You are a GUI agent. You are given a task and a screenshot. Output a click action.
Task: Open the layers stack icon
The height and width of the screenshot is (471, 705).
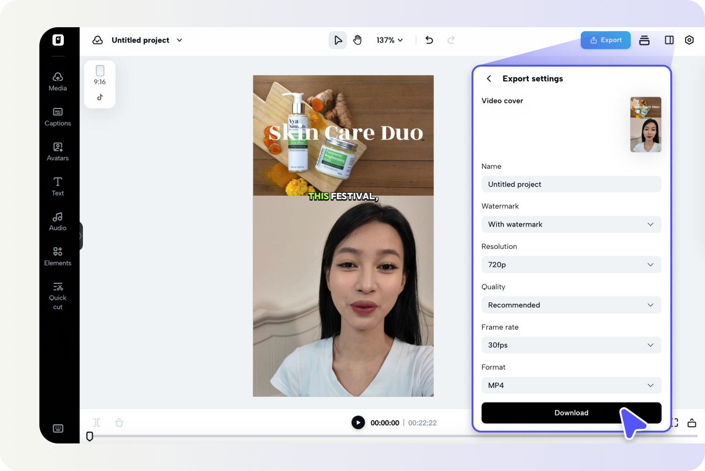click(x=645, y=40)
